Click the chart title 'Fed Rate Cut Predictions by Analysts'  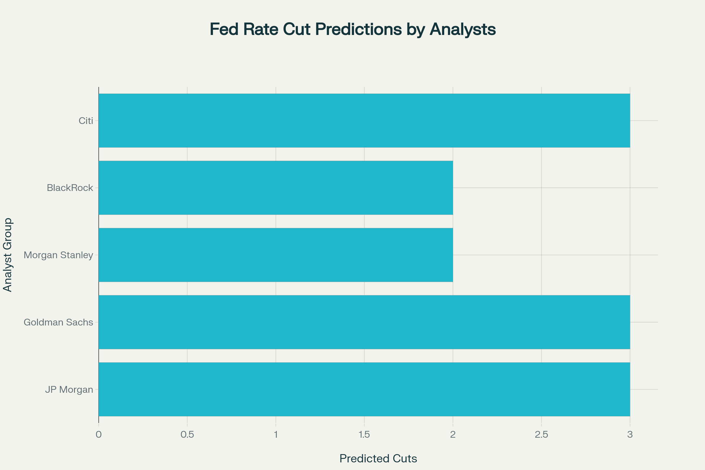(352, 29)
